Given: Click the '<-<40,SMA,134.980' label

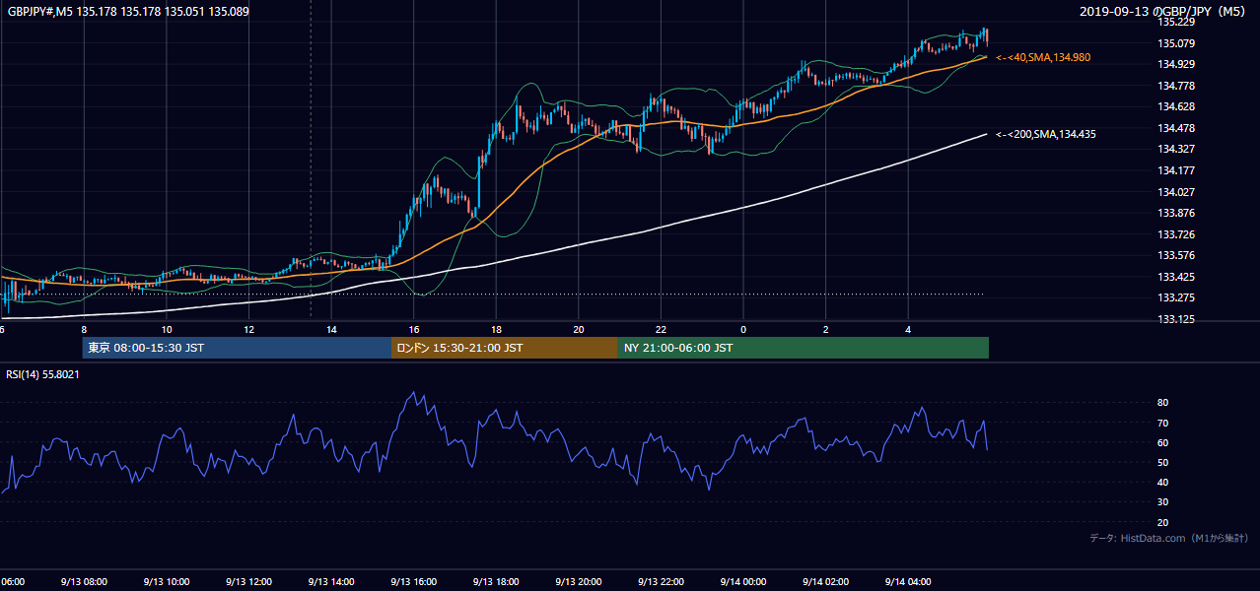Looking at the screenshot, I should (x=1043, y=58).
